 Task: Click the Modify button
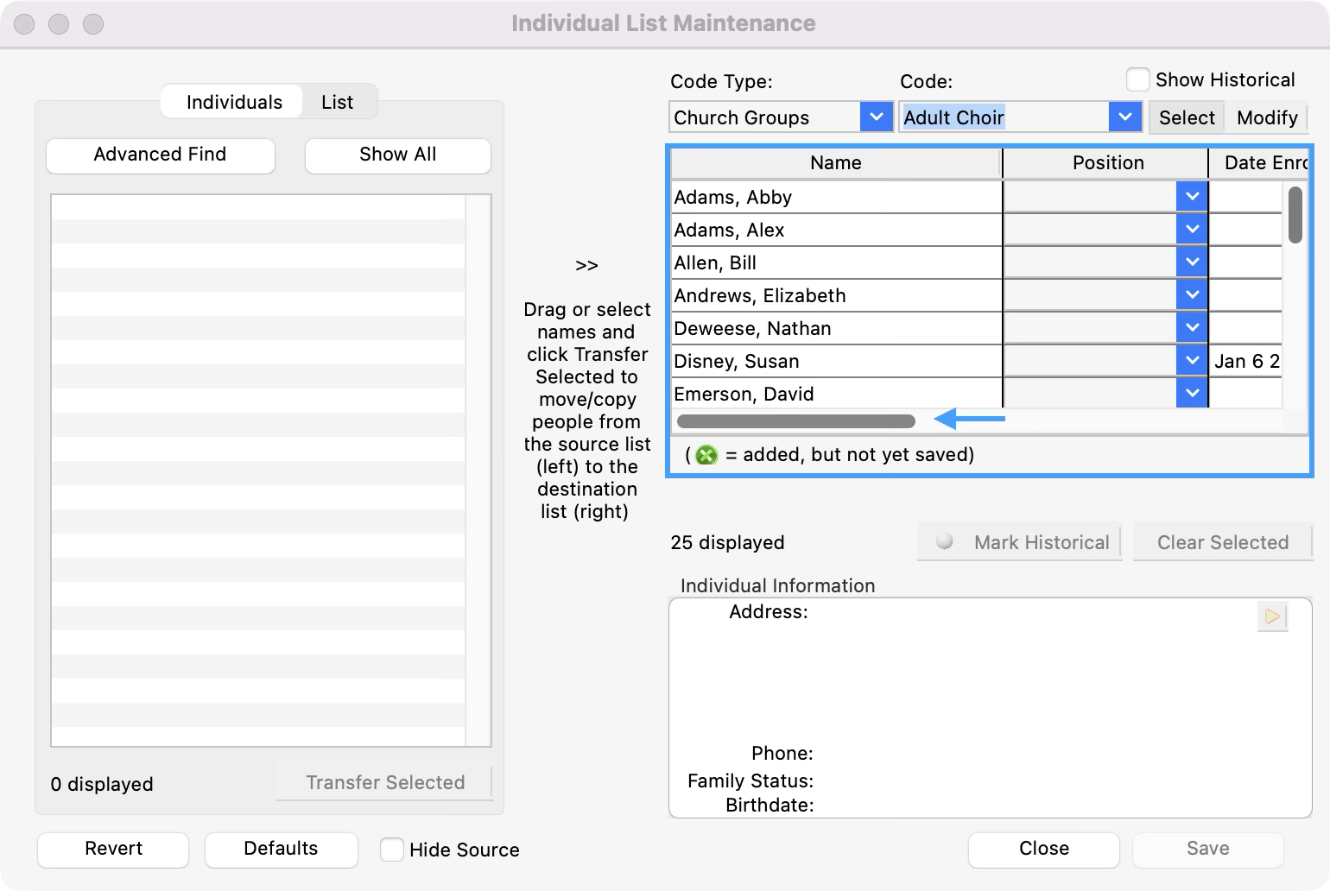point(1267,117)
